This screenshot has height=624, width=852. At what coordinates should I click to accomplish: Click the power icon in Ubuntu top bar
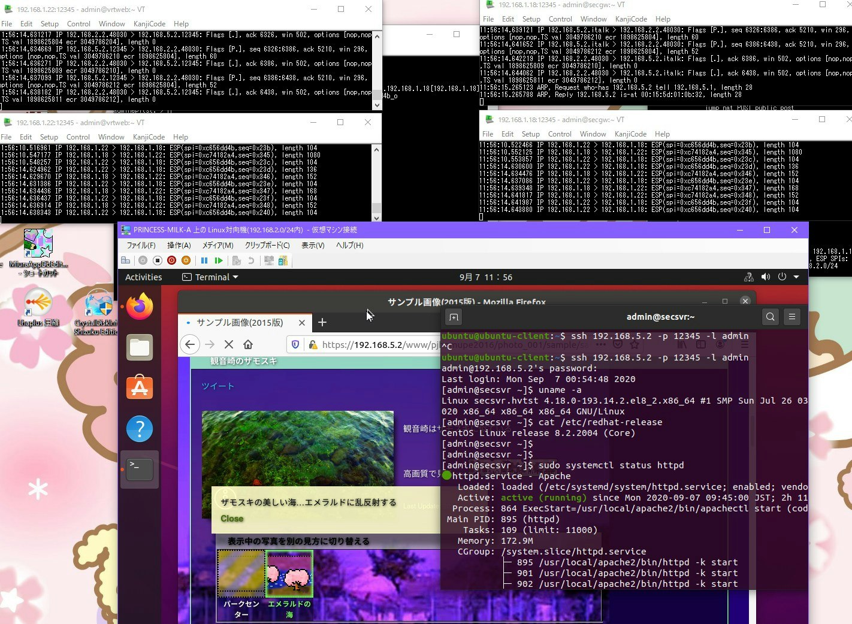[x=782, y=277]
